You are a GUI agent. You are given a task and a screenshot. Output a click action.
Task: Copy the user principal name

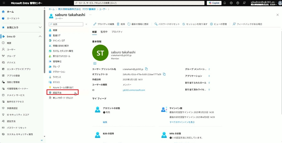[147, 69]
